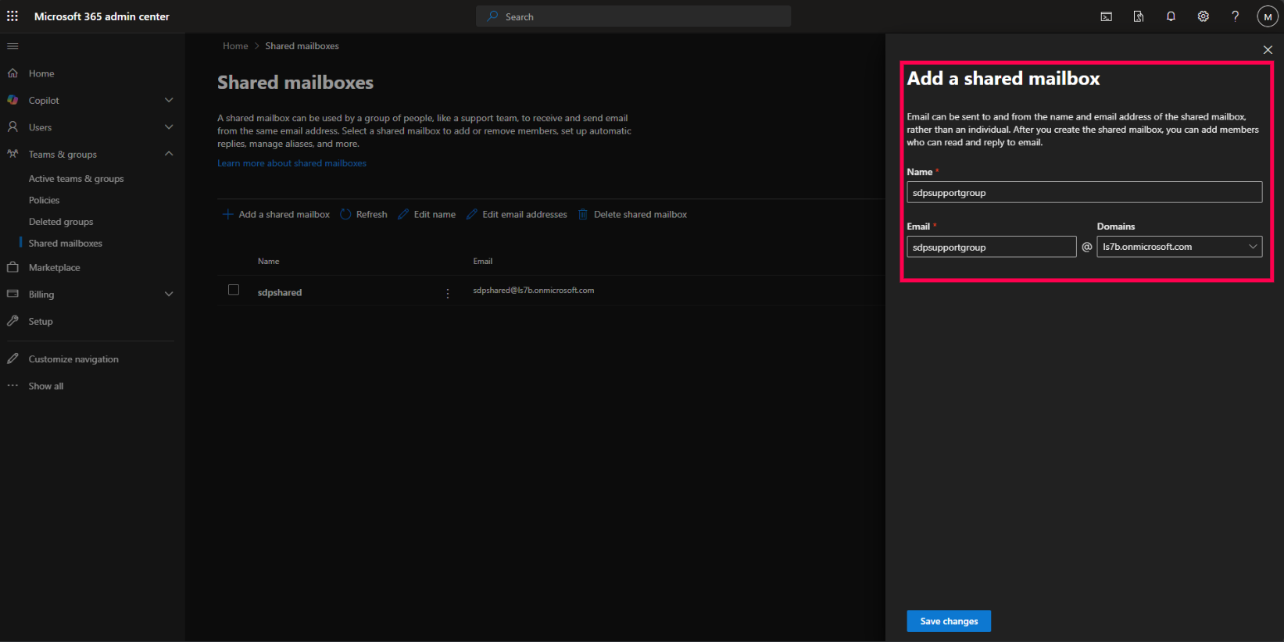1284x642 pixels.
Task: Click the Refresh circular arrow icon
Action: click(x=345, y=214)
